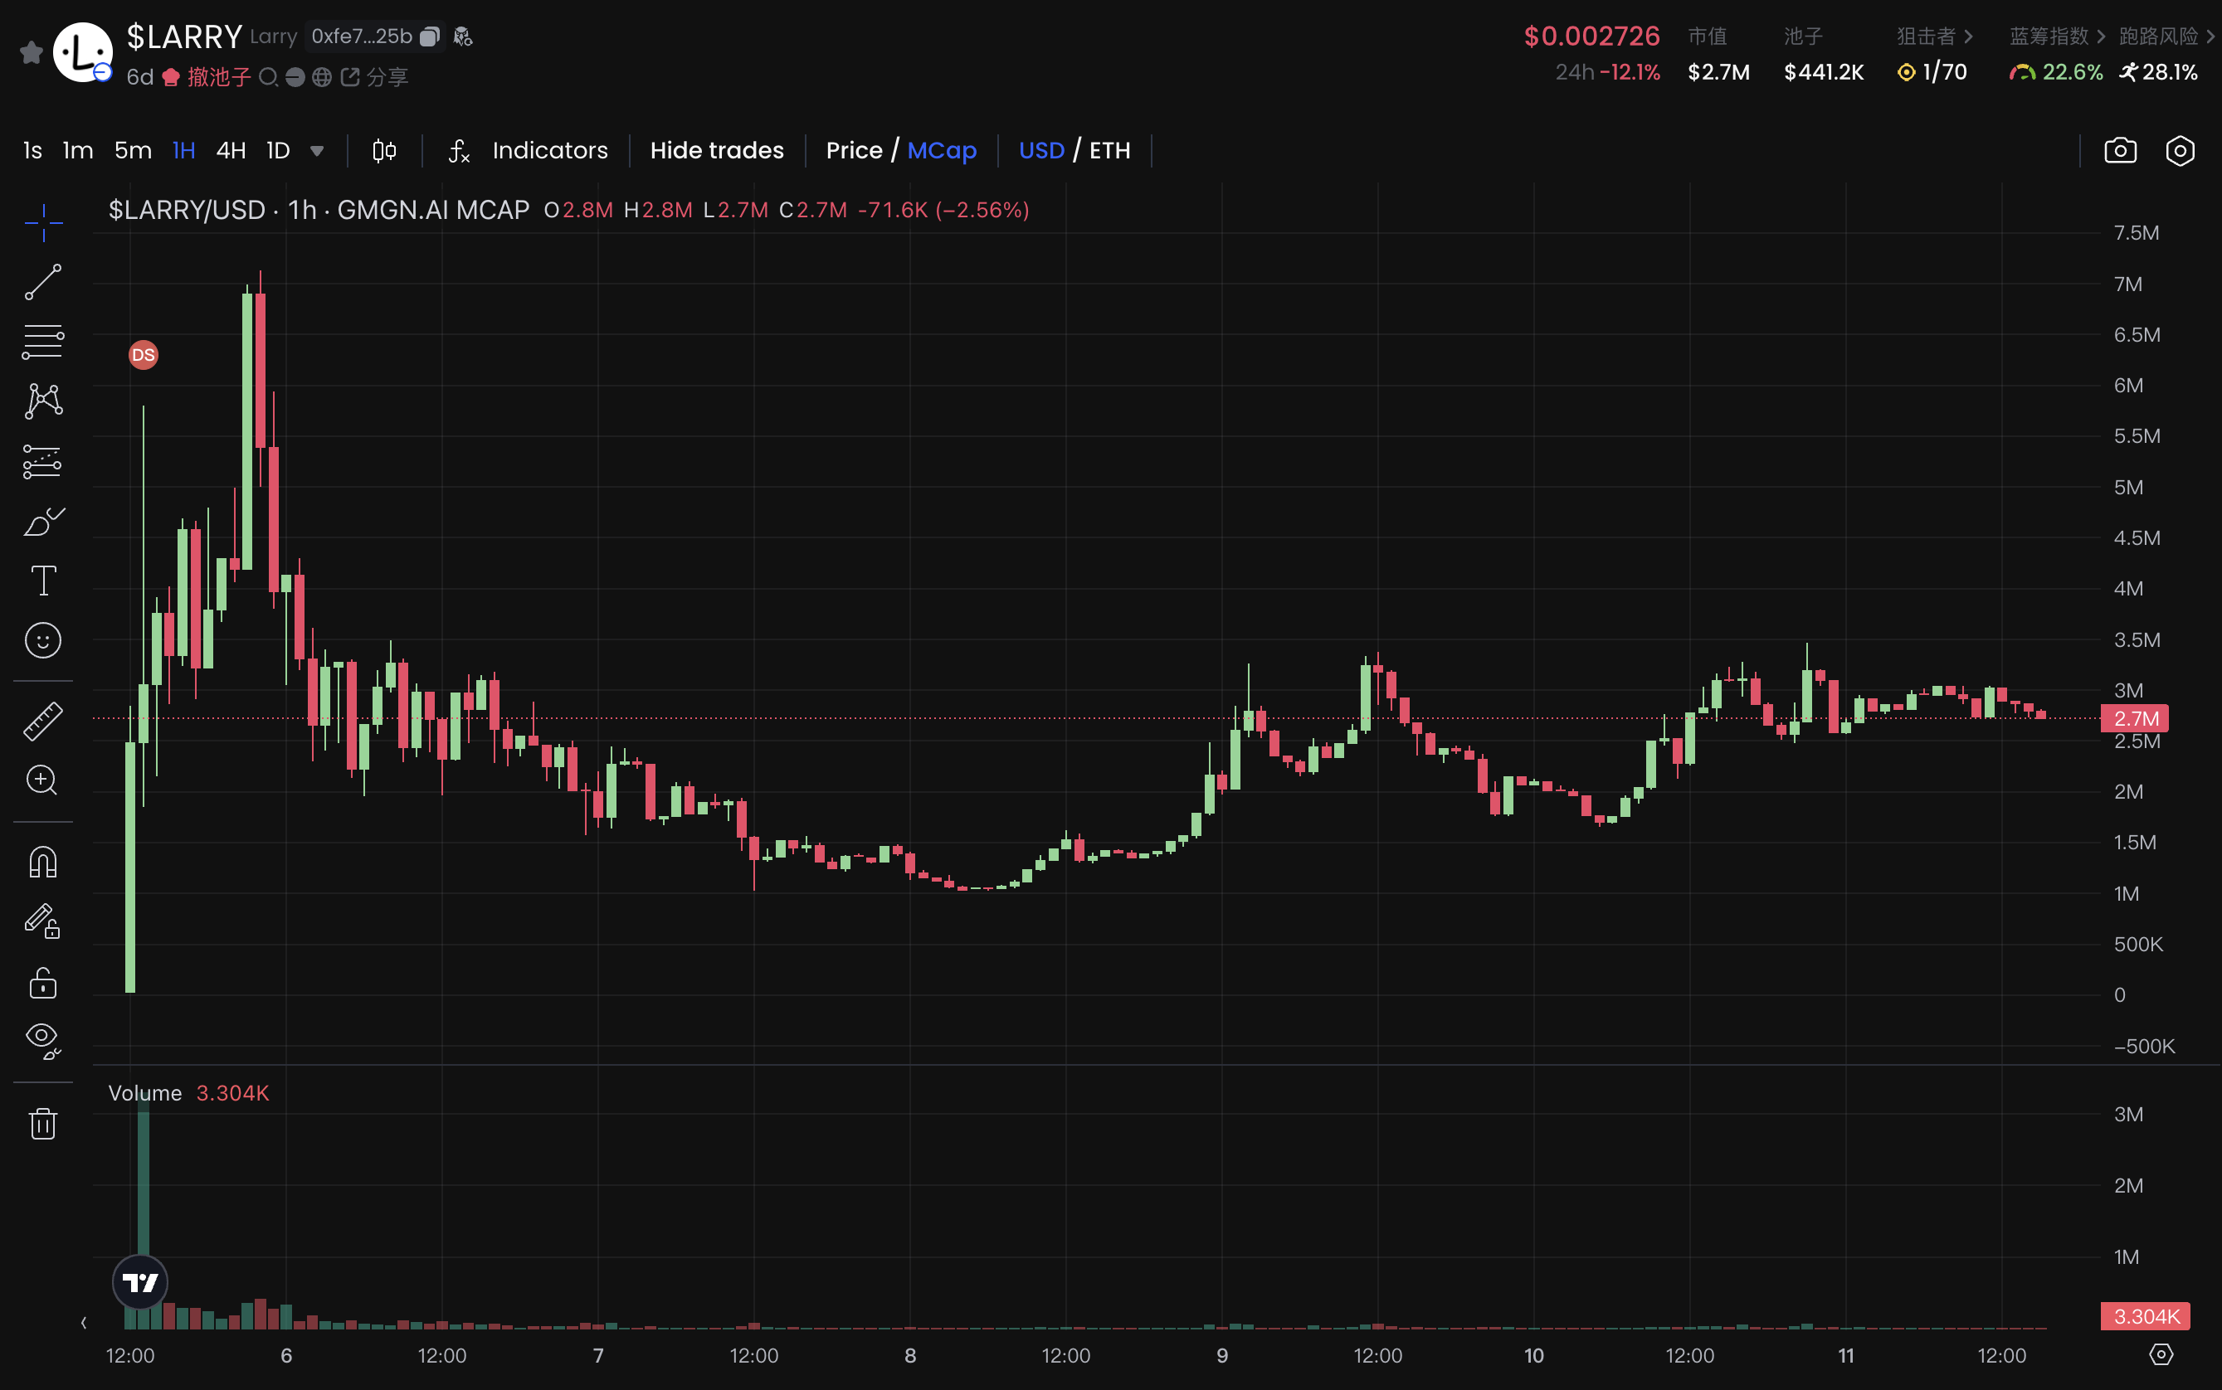Open the Indicators panel

[x=549, y=151]
